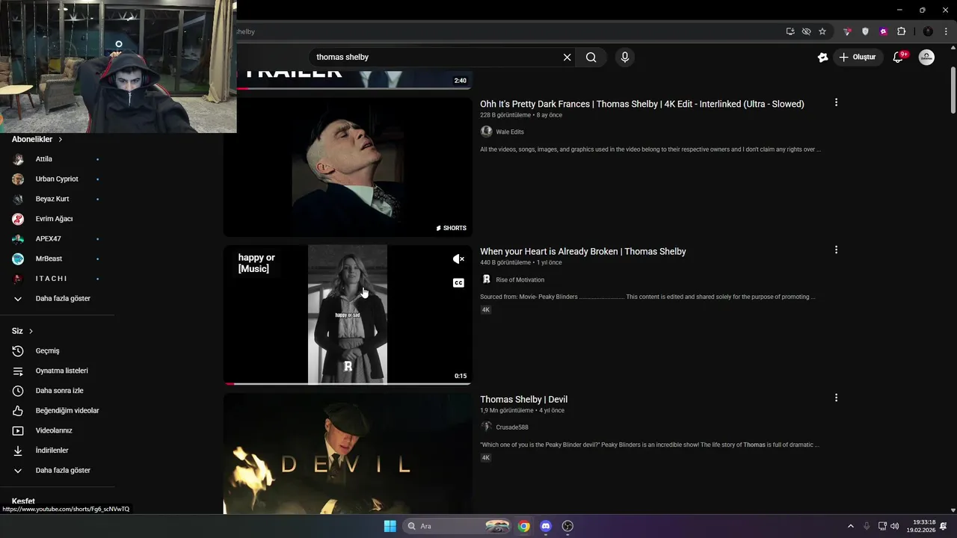Open the Urban Cypriot channel

point(56,179)
